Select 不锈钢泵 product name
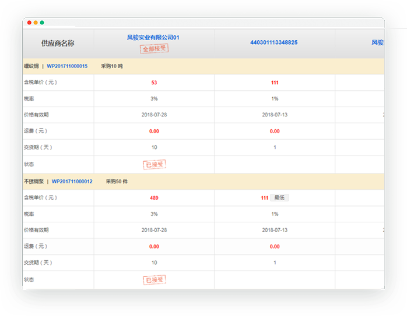Image resolution: width=407 pixels, height=316 pixels. click(34, 182)
